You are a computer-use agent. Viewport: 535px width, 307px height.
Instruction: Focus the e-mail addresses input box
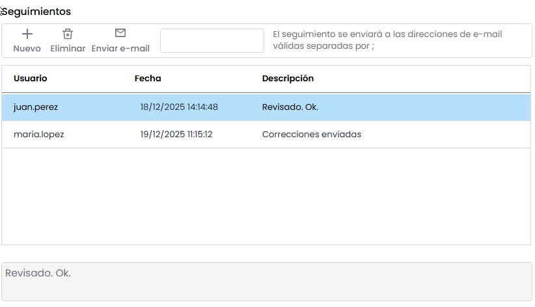(212, 40)
